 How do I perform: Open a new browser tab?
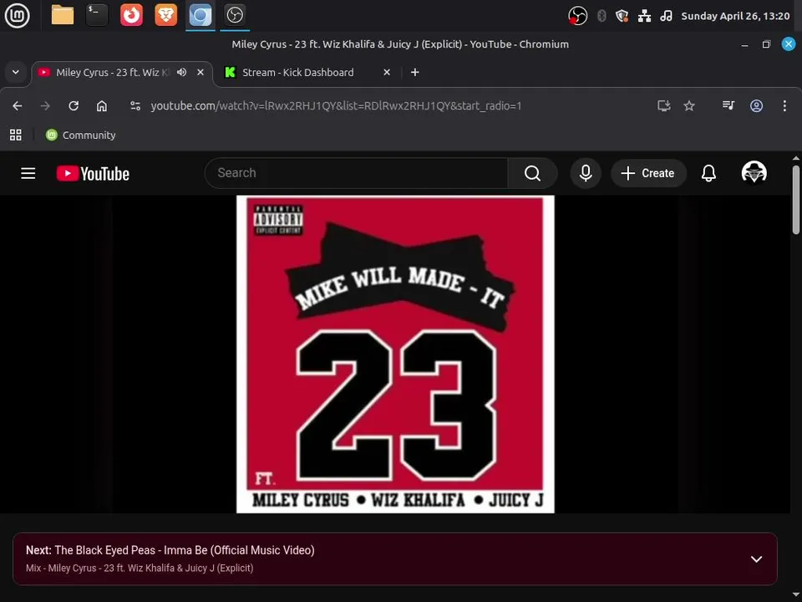tap(415, 72)
